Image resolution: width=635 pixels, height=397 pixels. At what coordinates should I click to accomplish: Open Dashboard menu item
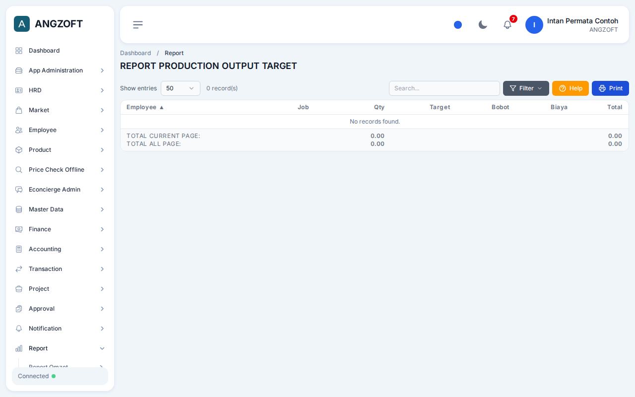[60, 51]
